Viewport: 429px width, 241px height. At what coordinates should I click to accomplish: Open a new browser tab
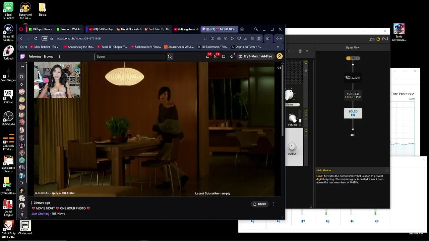(242, 29)
